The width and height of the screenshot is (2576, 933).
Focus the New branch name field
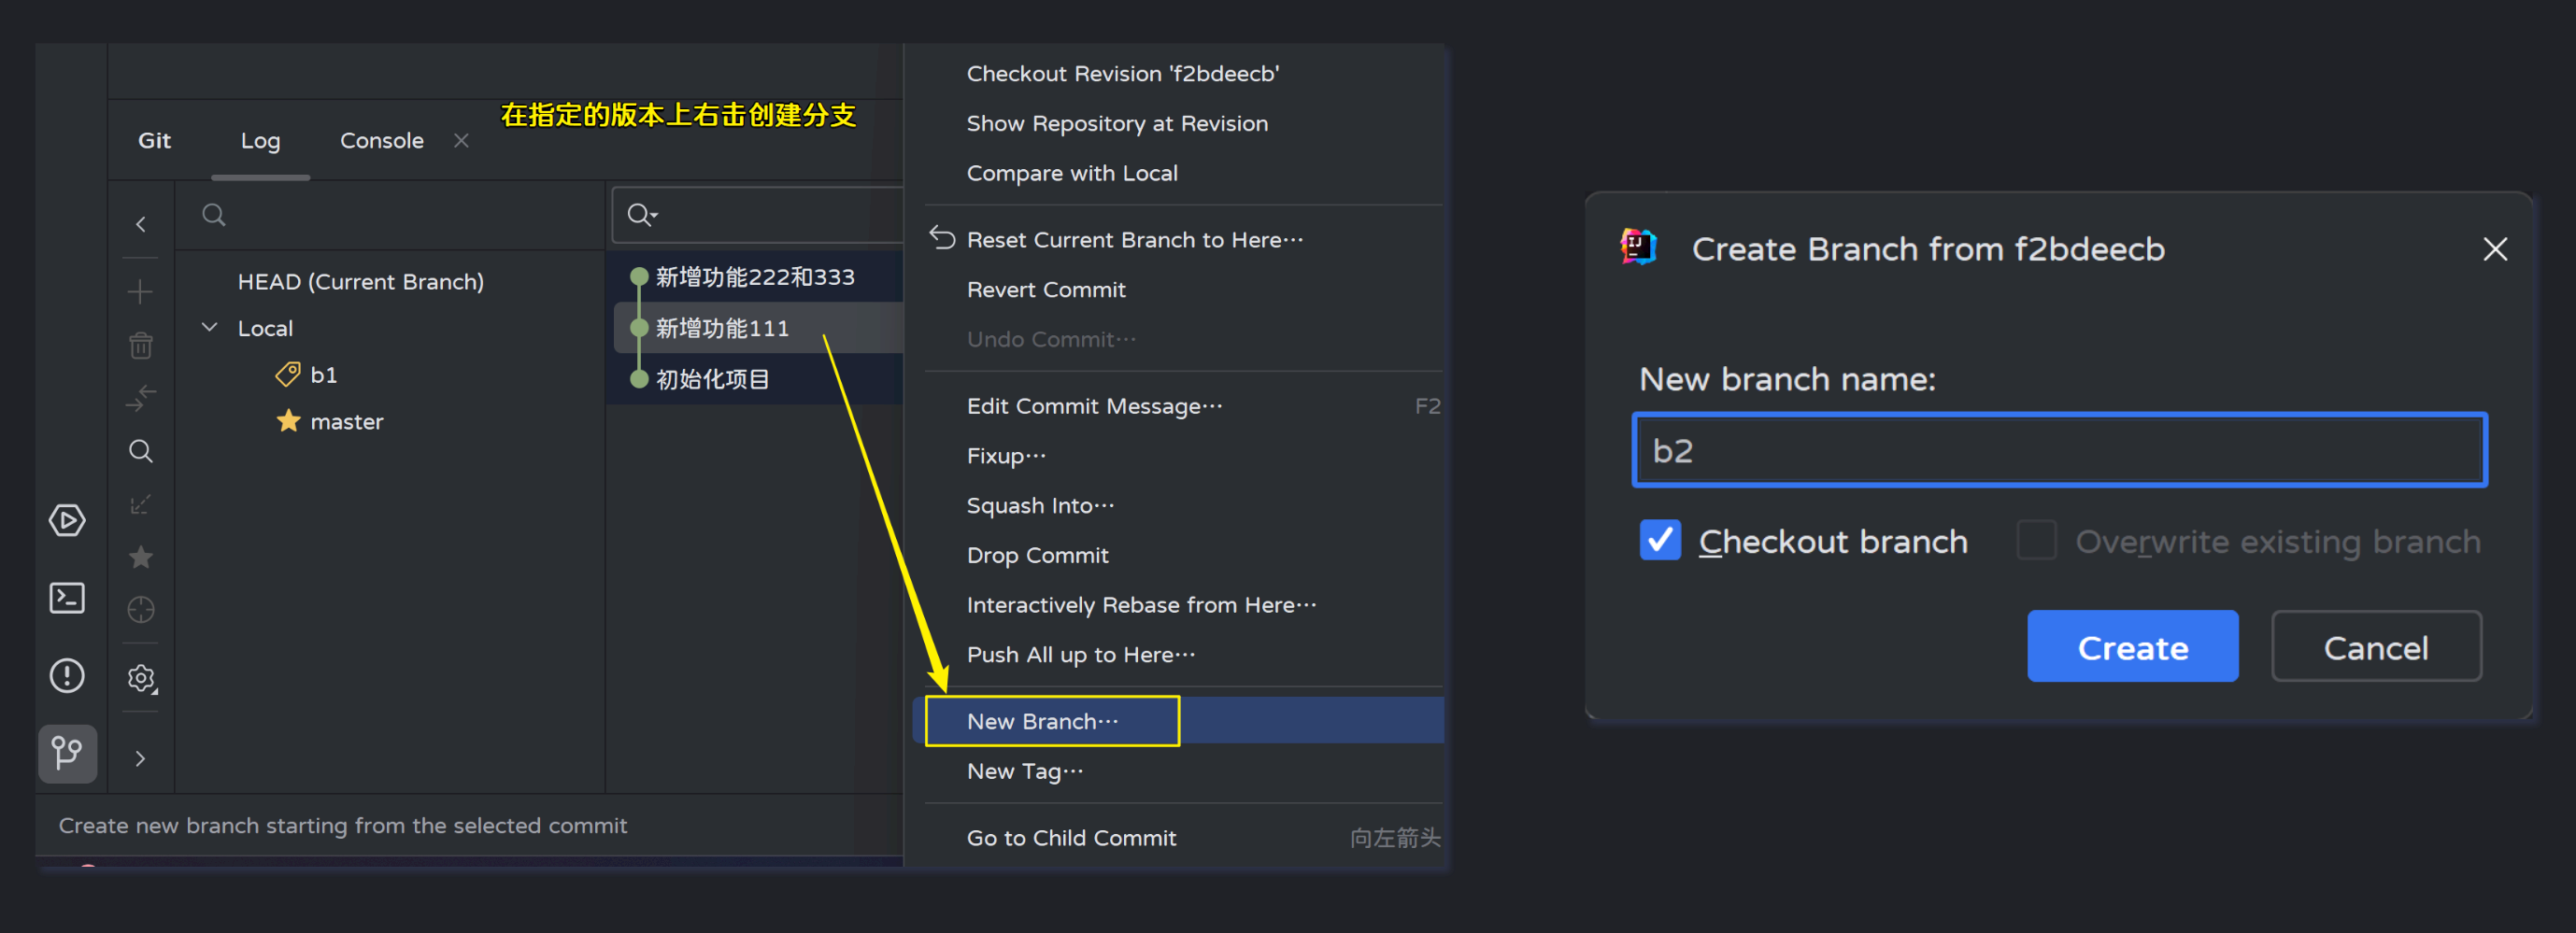2059,450
